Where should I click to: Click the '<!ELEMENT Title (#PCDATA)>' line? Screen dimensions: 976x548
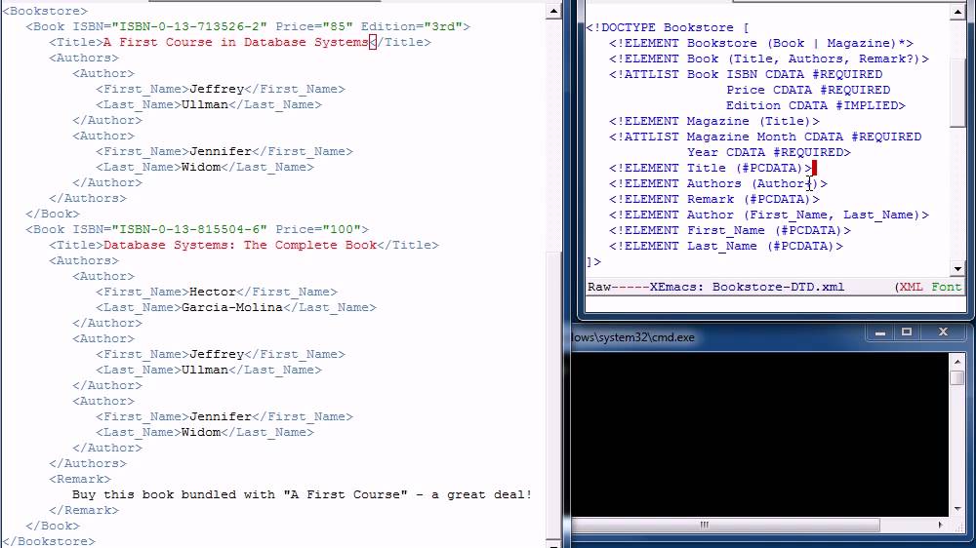coord(711,168)
